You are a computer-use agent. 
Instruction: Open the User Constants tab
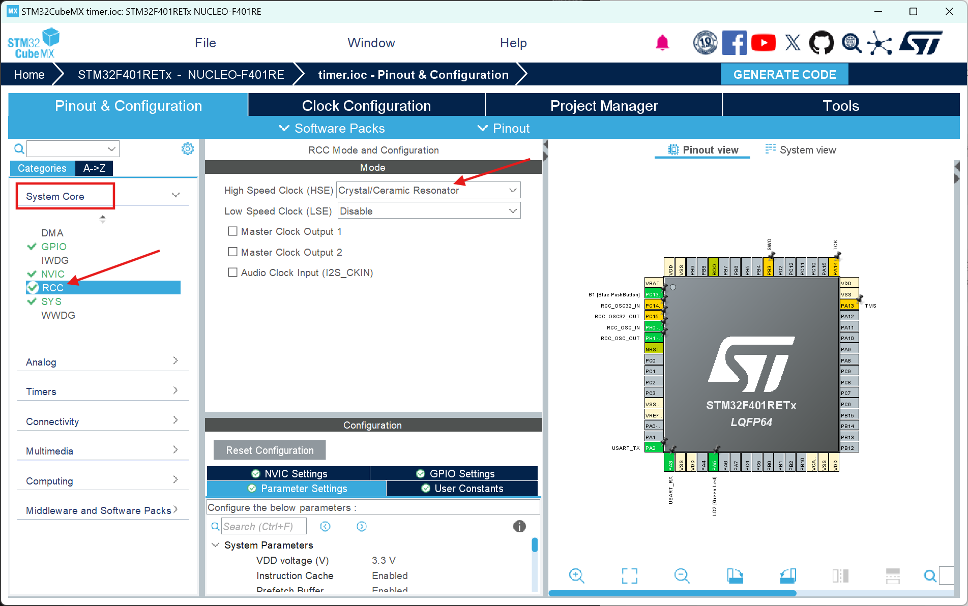462,489
